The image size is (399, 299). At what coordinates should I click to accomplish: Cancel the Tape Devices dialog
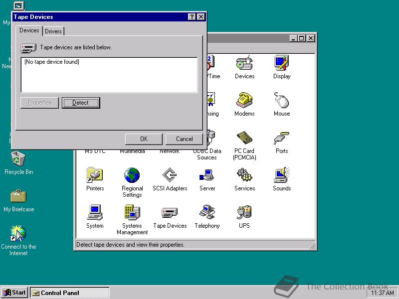pos(184,139)
